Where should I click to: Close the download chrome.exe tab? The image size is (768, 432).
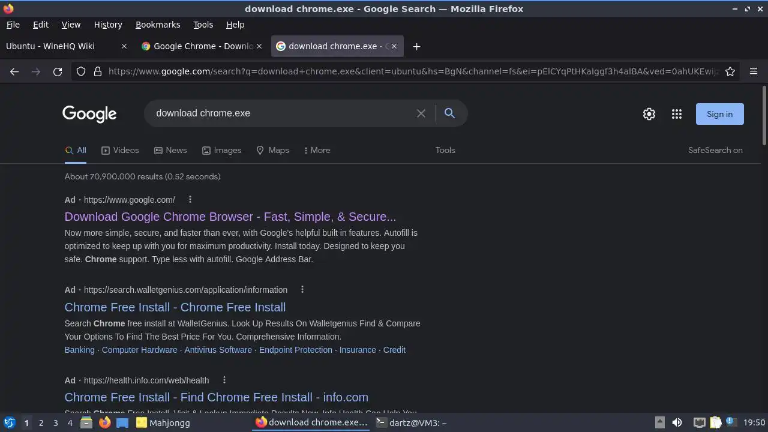pyautogui.click(x=394, y=46)
